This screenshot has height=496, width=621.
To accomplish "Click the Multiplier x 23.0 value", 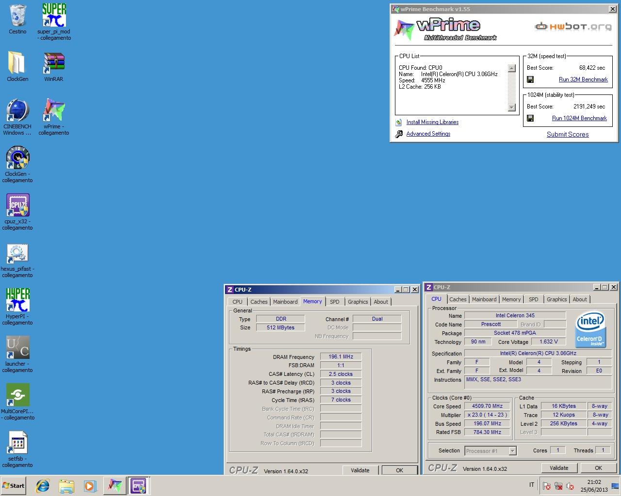I will (x=487, y=415).
